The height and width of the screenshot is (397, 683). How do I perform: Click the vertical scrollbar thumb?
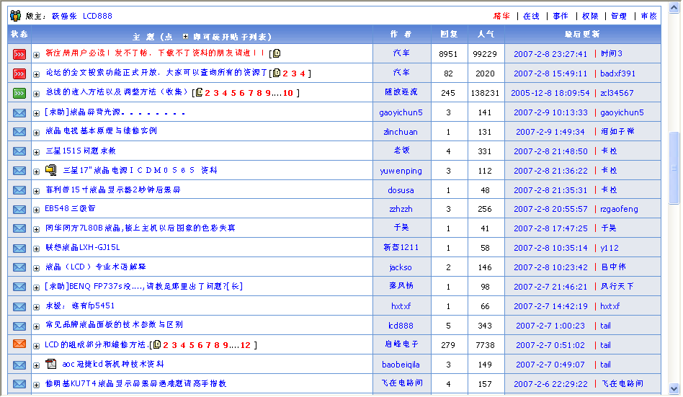click(674, 167)
